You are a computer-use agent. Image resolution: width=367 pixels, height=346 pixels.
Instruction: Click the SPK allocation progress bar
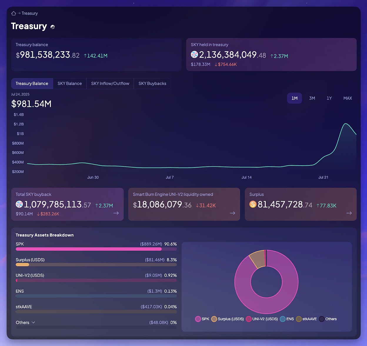(96, 249)
